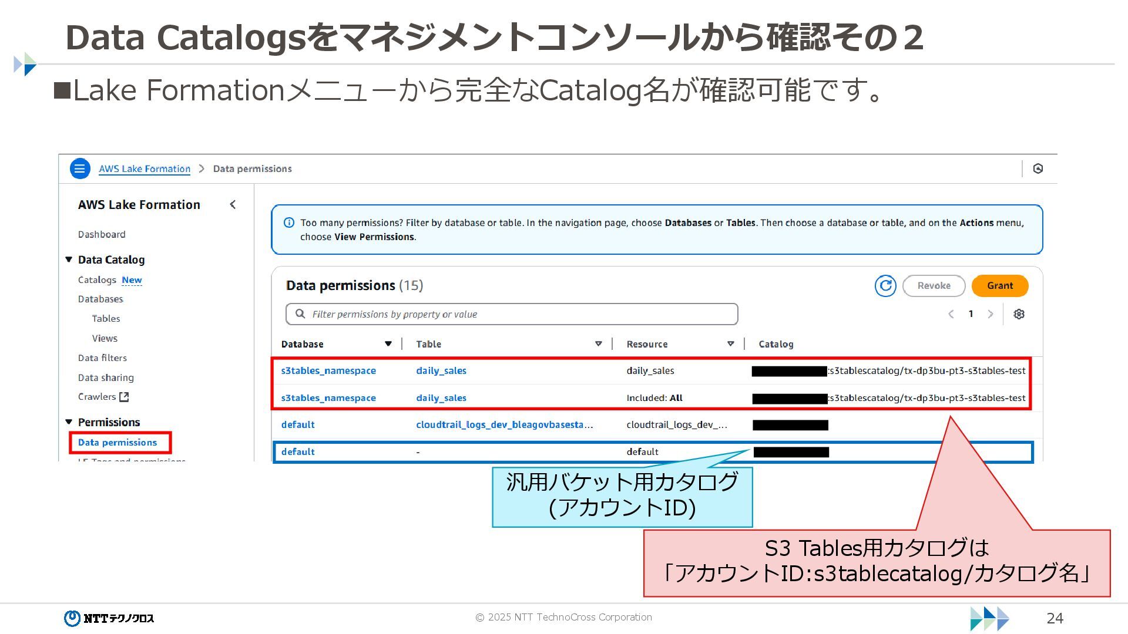1128x634 pixels.
Task: Collapse the Permissions section
Action: click(x=69, y=422)
